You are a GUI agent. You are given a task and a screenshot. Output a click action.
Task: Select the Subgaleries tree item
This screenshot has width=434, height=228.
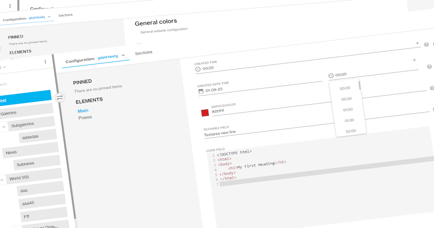tap(32, 123)
